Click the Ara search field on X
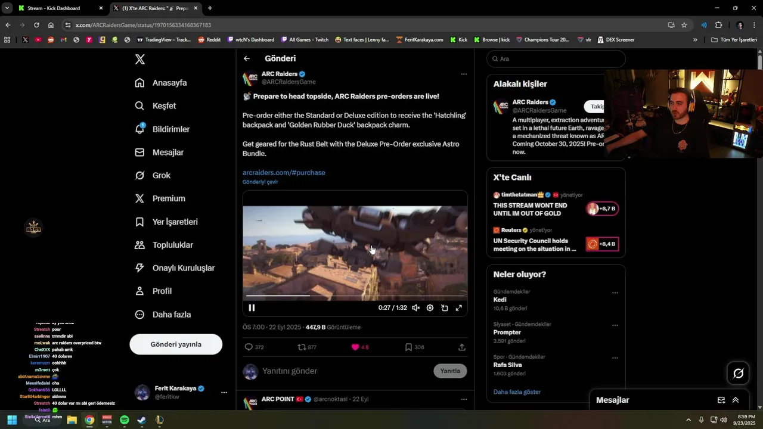This screenshot has width=763, height=429. (556, 59)
